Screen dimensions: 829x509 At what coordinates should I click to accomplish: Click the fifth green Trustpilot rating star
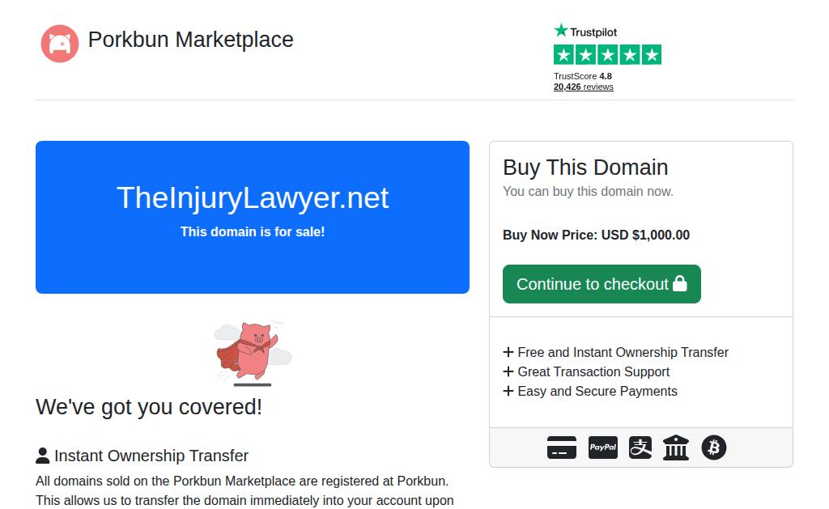point(652,54)
